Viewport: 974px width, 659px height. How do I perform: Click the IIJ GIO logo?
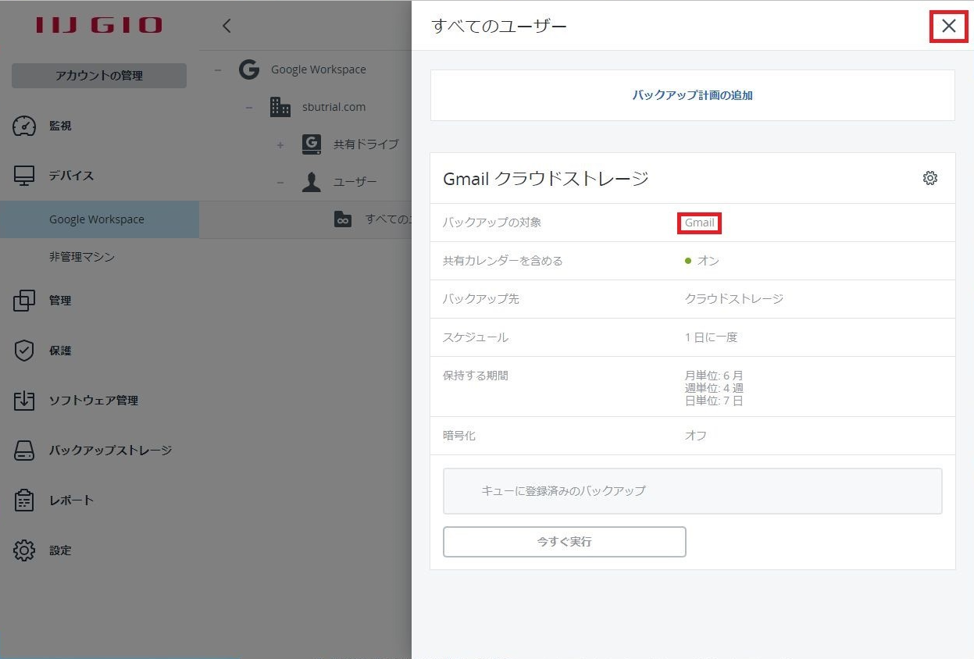[x=99, y=25]
